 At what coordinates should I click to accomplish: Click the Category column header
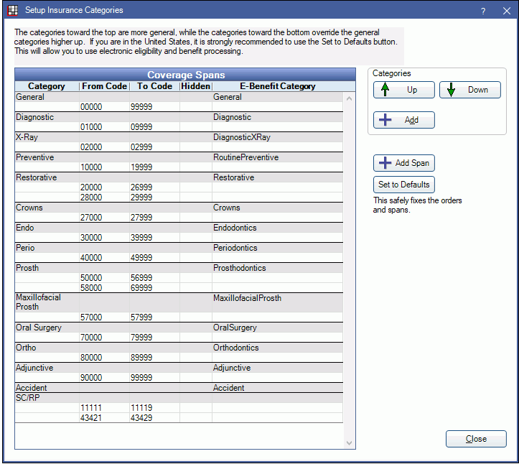[47, 86]
